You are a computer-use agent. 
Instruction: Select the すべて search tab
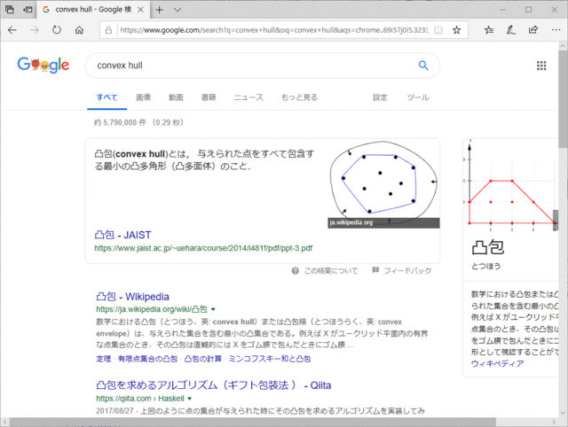[106, 97]
